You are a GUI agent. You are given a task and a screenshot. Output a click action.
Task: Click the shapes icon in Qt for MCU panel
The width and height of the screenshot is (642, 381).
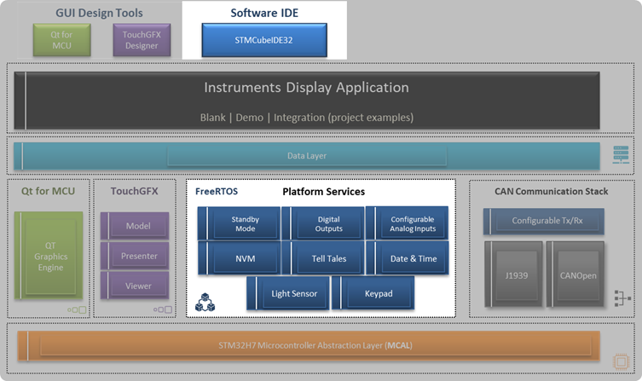pyautogui.click(x=77, y=309)
